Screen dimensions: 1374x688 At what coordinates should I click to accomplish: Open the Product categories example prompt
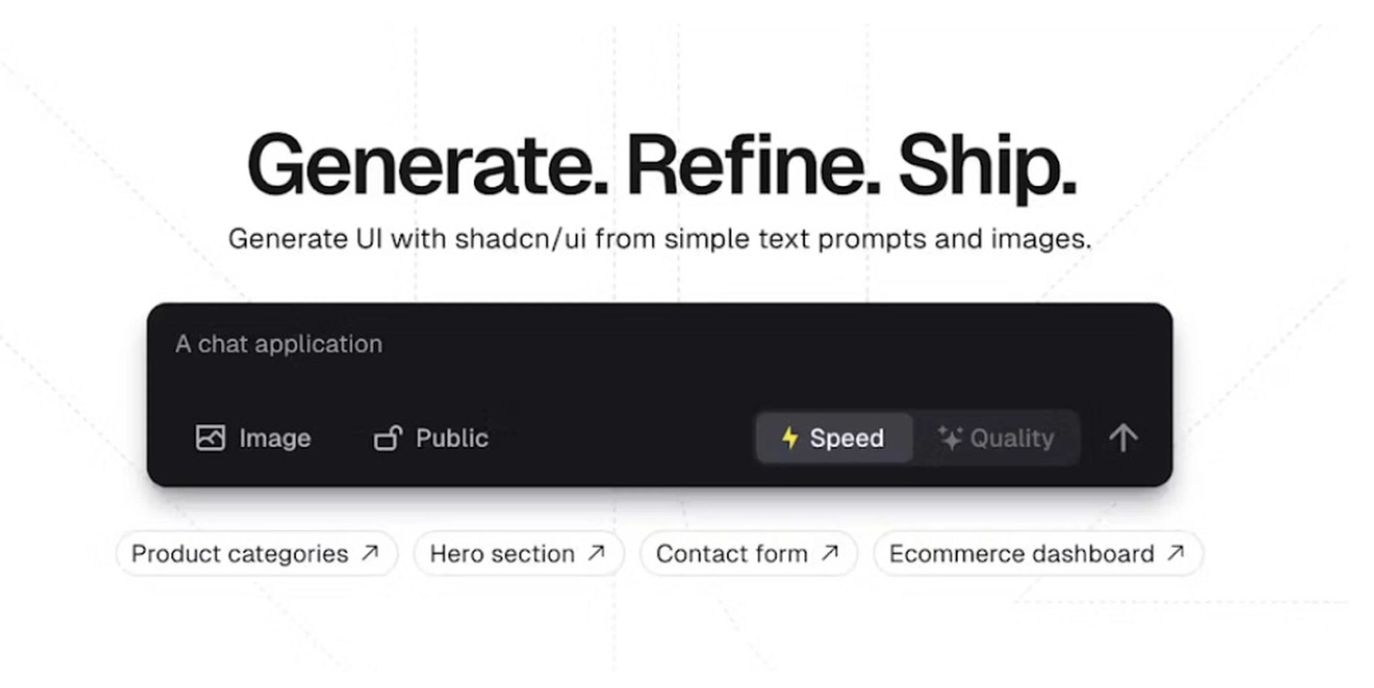(x=240, y=554)
